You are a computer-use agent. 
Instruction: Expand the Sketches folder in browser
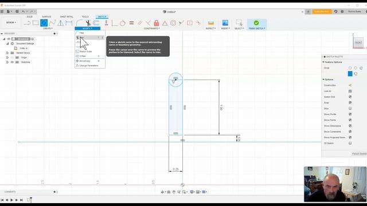7,62
